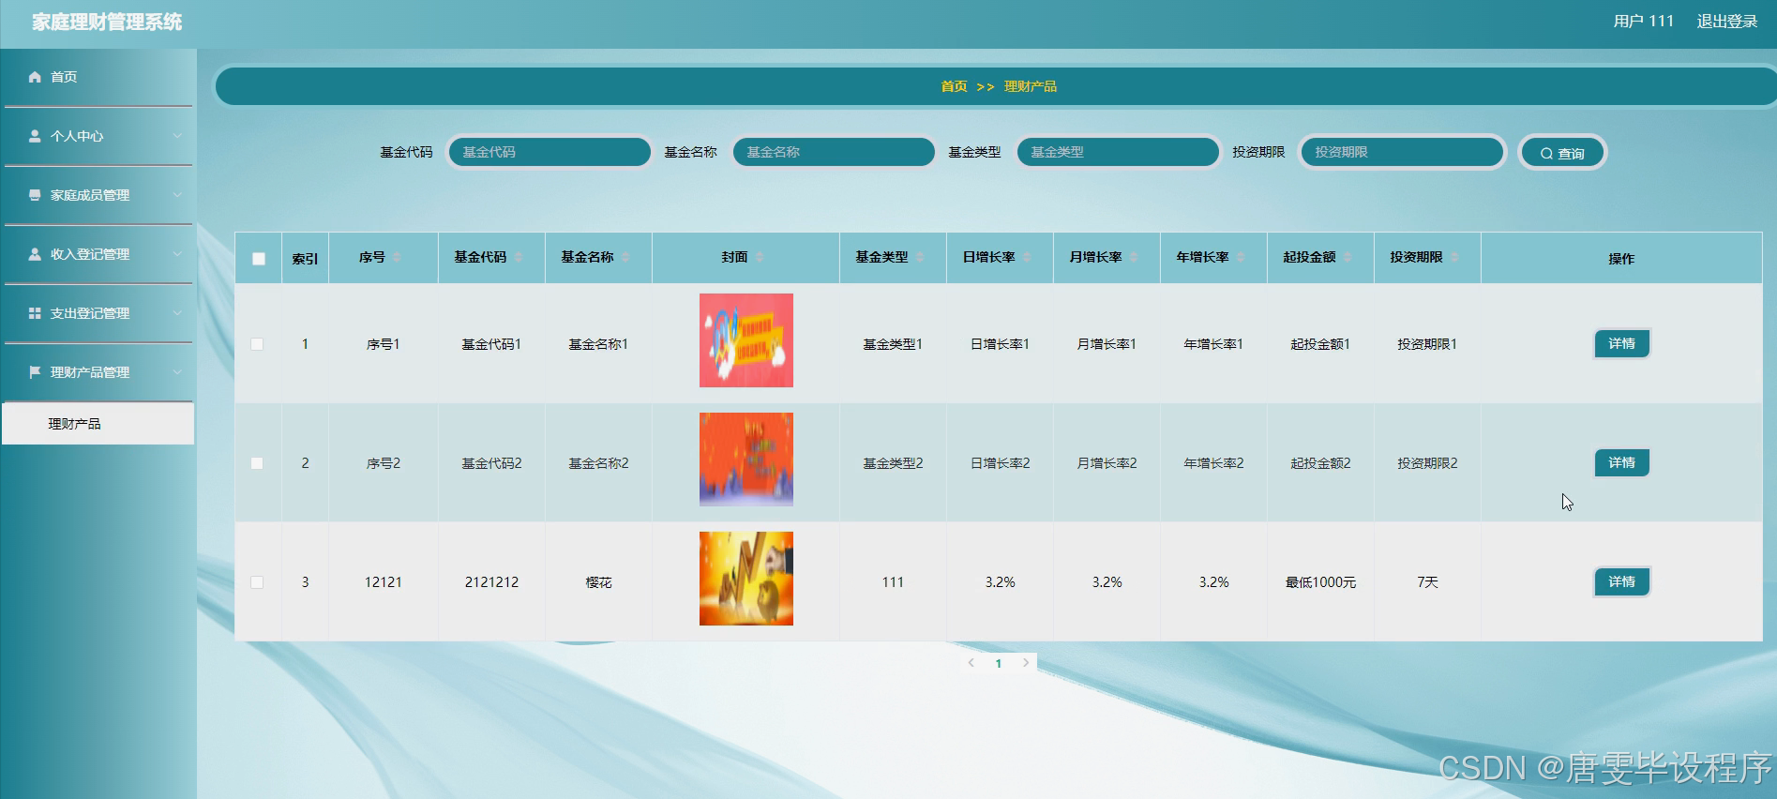Click the 首页 breadcrumb link
The image size is (1777, 799).
pyautogui.click(x=954, y=86)
